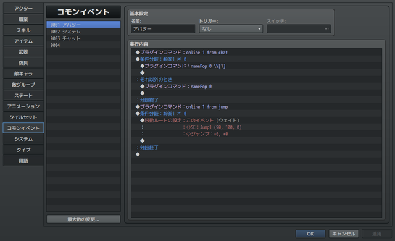
Task: Select the online 1 from chat command
Action: tap(257, 53)
